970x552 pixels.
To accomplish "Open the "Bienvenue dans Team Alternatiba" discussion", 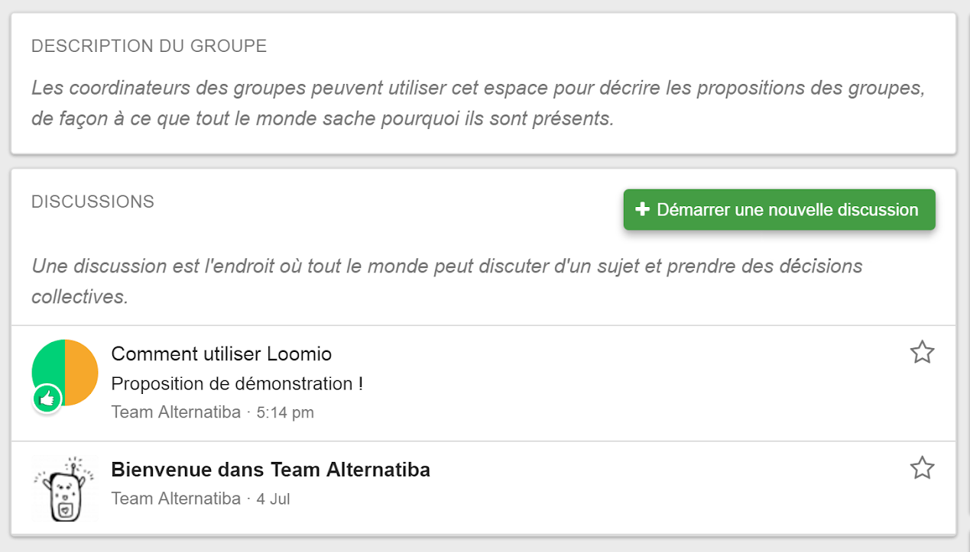I will tap(271, 469).
